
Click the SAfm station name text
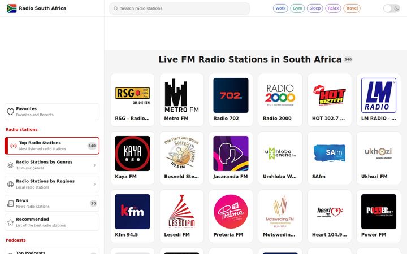click(318, 176)
